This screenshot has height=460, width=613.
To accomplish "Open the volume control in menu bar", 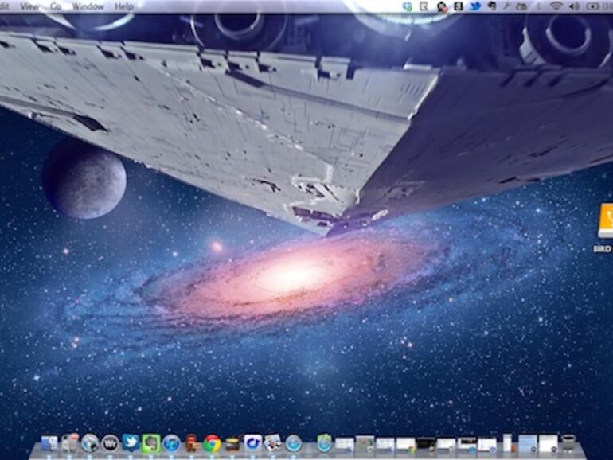I will coord(574,6).
